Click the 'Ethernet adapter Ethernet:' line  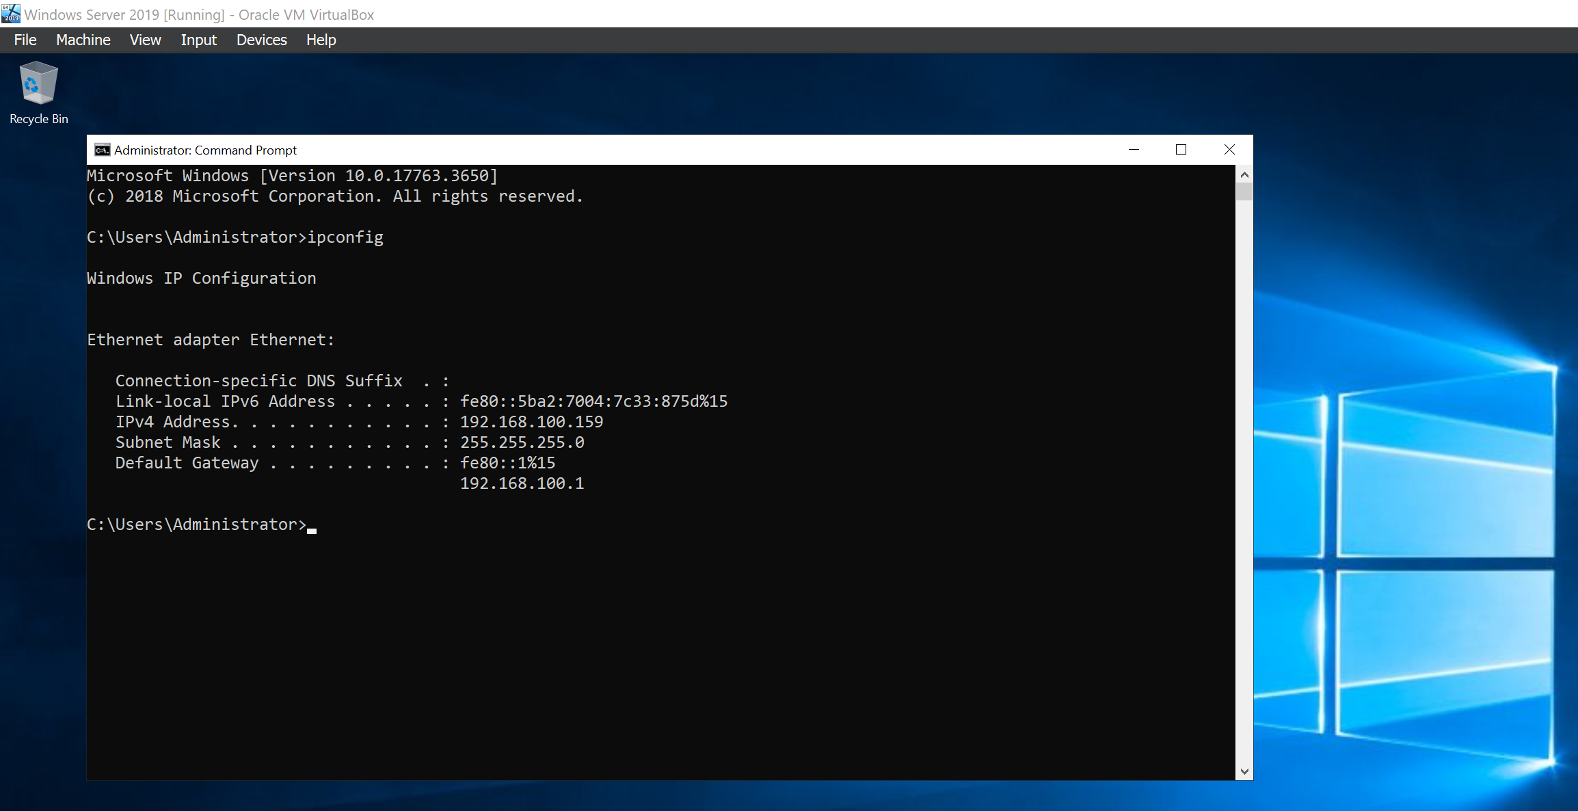[211, 340]
